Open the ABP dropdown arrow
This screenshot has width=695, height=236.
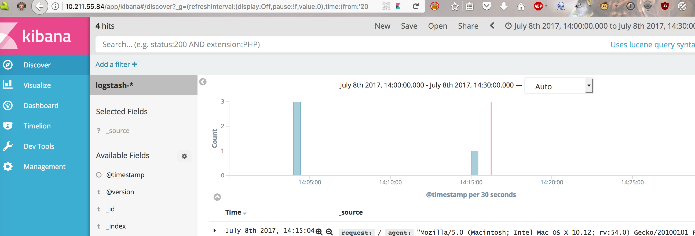546,5
